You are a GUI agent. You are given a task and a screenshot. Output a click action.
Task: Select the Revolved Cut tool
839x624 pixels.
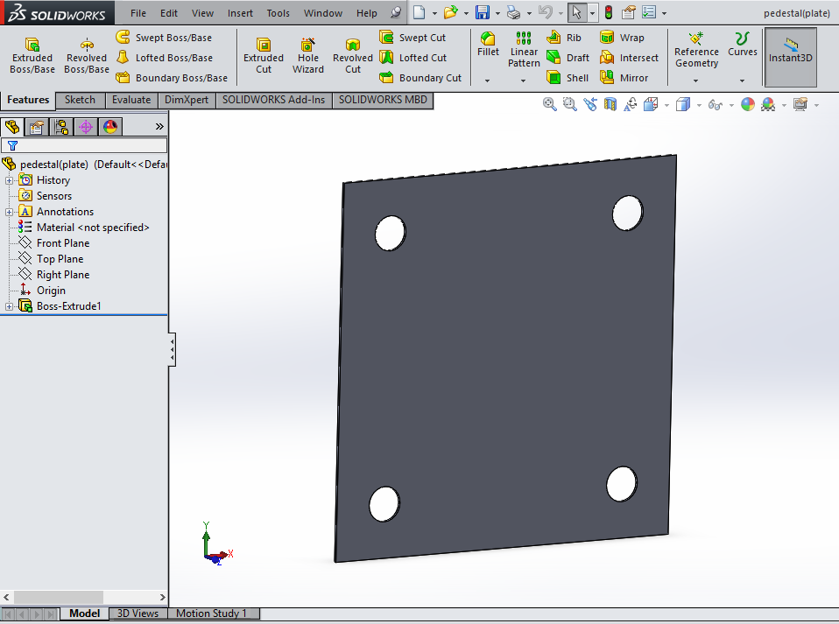[x=353, y=56]
